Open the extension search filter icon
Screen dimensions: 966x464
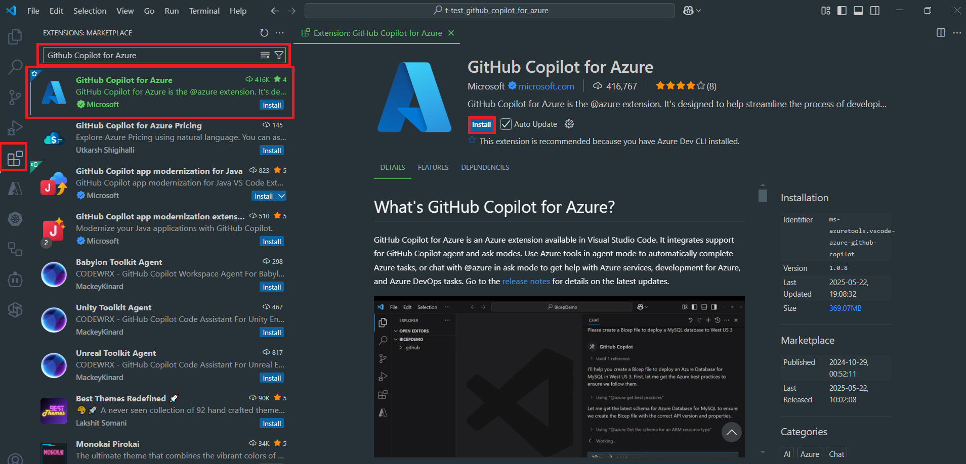pos(279,55)
